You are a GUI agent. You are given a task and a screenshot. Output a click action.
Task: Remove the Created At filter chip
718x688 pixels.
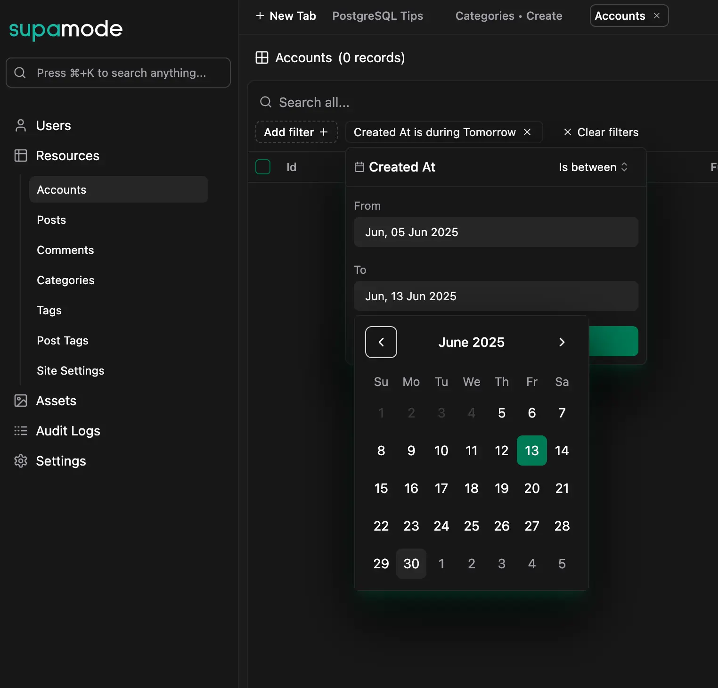pos(527,132)
